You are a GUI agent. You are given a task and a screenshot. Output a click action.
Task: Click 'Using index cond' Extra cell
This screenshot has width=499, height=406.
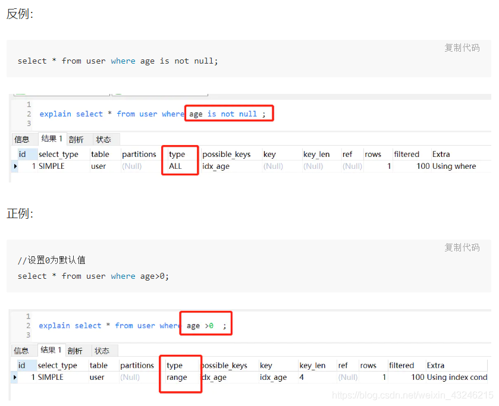[x=457, y=377]
